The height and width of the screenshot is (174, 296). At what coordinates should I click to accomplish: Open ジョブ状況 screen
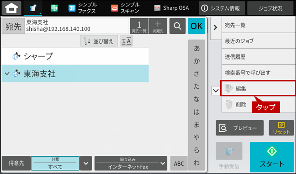coord(270,8)
